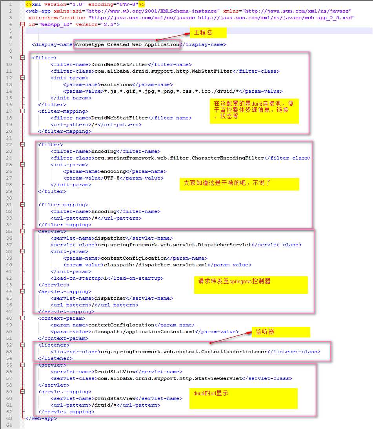Click line number 30 in the gutter

pos(9,198)
